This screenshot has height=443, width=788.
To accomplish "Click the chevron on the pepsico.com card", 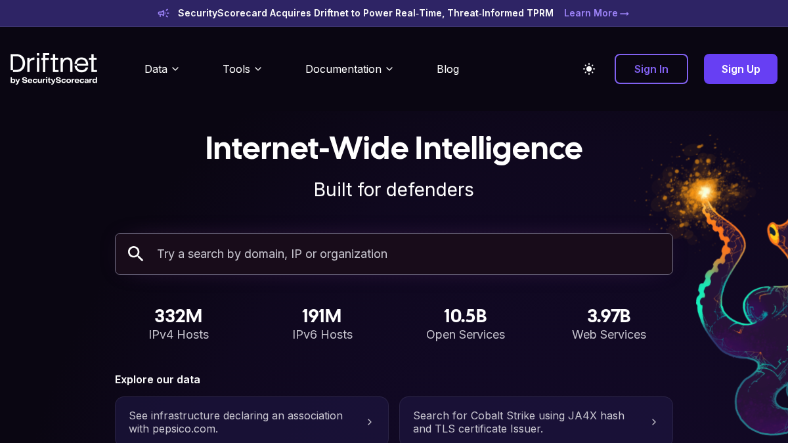I will click(370, 422).
